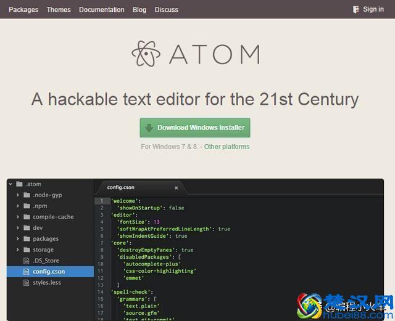Expand the .npm folder chevron
The height and width of the screenshot is (321, 395).
pos(18,206)
